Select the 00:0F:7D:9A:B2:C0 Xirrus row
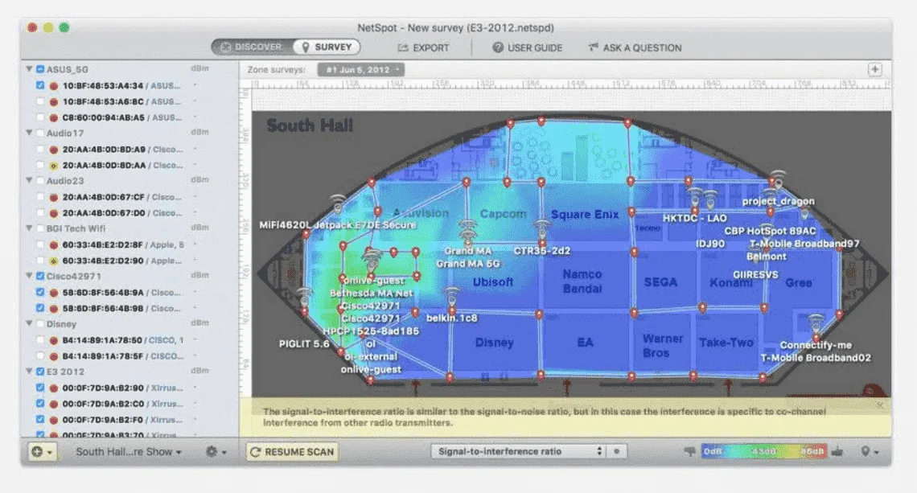Screen dimensions: 917x493 (130, 404)
